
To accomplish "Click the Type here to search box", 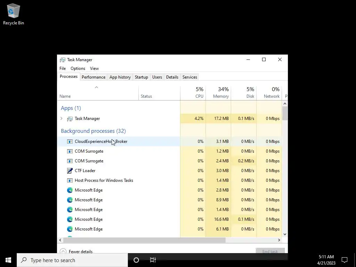I will click(x=72, y=260).
